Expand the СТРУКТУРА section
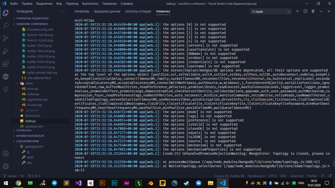Image resolution: width=335 pixels, height=188 pixels. pyautogui.click(x=41, y=130)
